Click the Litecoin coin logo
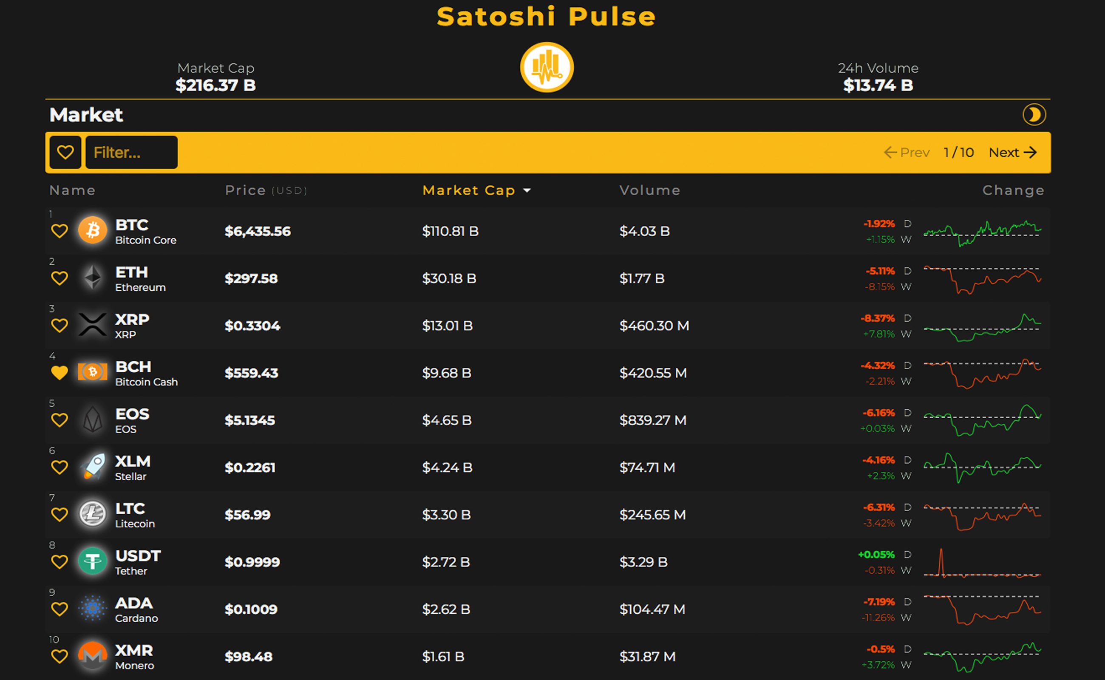Viewport: 1105px width, 680px height. click(x=93, y=513)
